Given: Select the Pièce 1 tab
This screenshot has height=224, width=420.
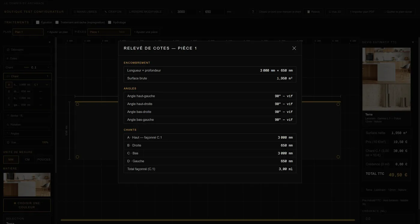Looking at the screenshot, I should pos(109,32).
